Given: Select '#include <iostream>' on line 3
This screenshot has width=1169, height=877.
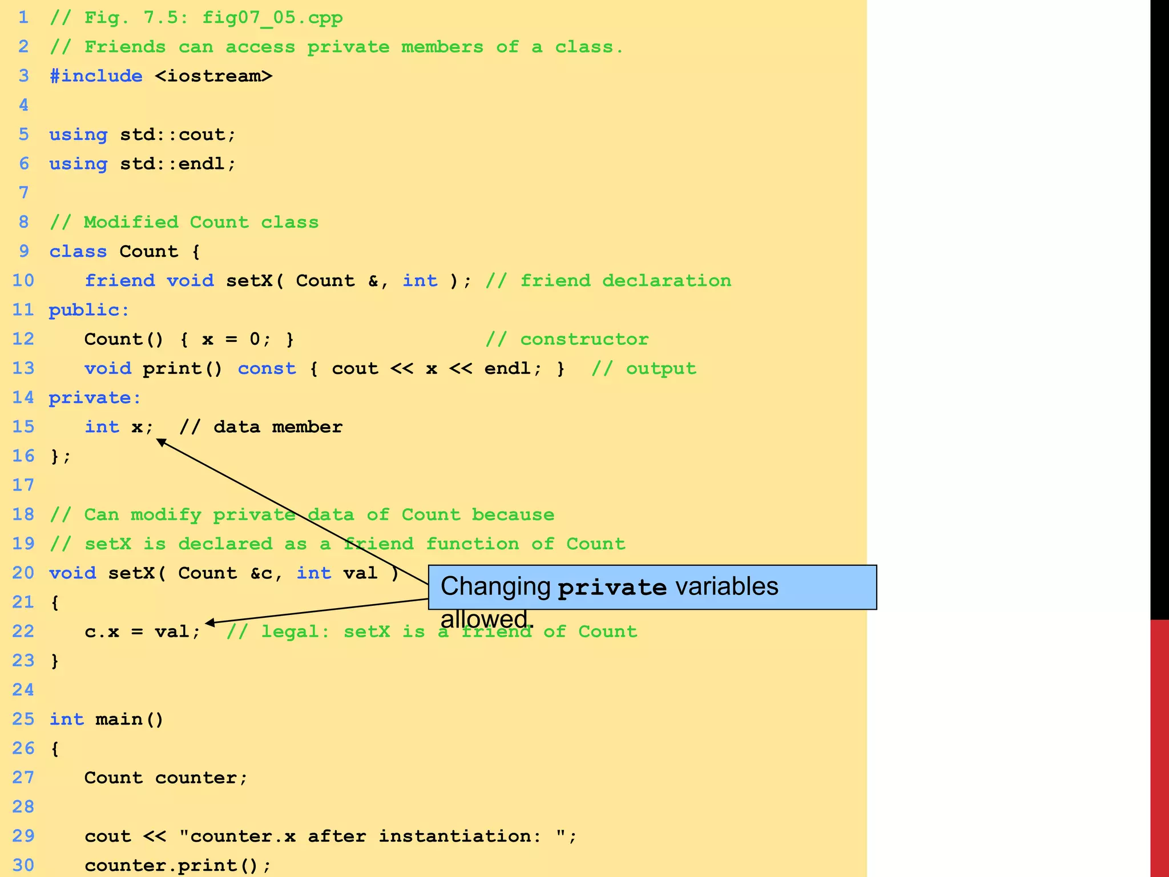Looking at the screenshot, I should 161,76.
